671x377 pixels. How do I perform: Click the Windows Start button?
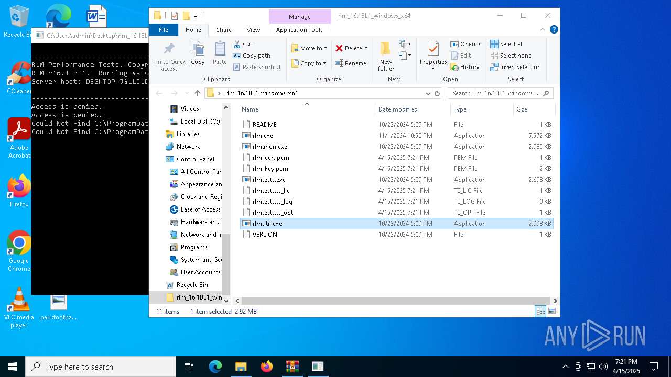tap(13, 367)
